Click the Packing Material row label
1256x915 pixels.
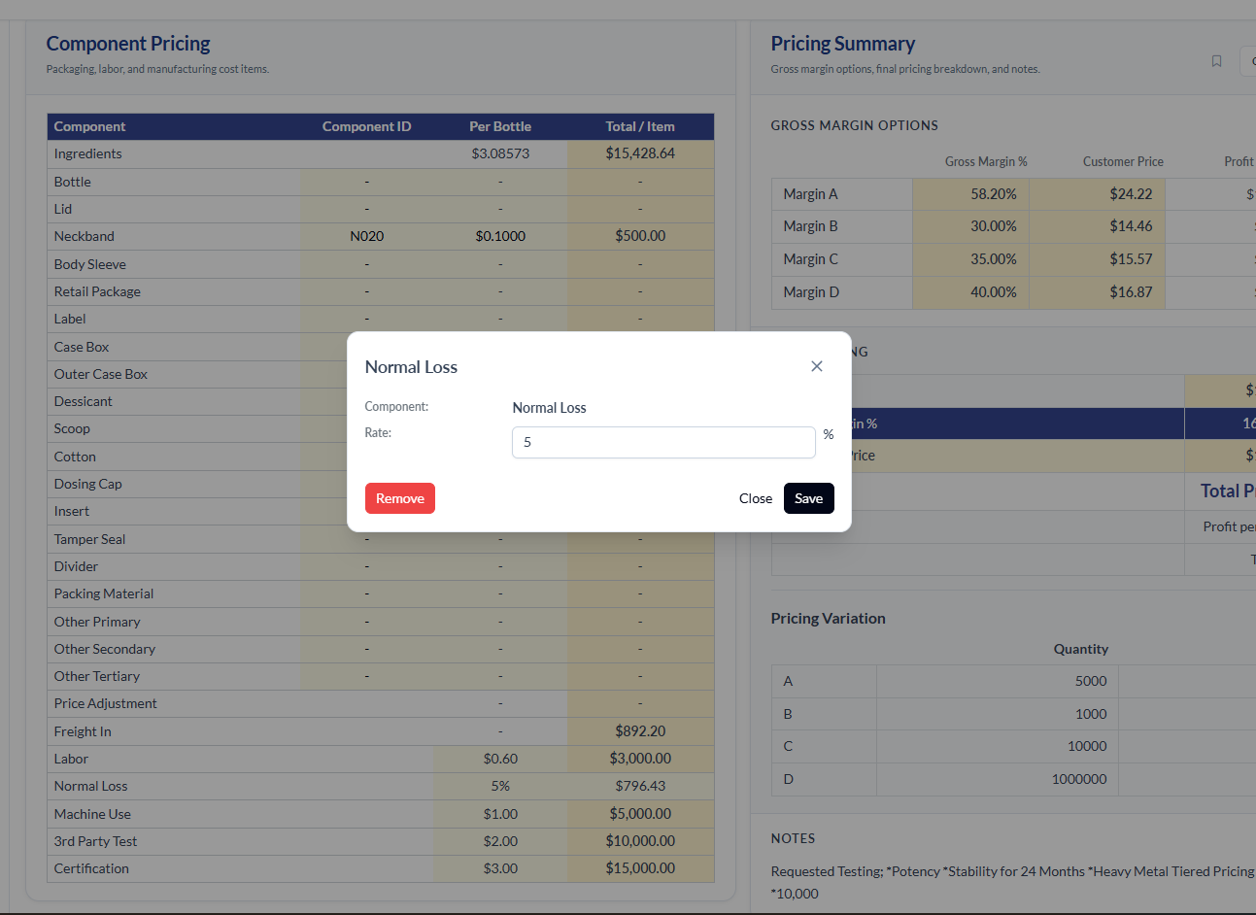[x=103, y=593]
